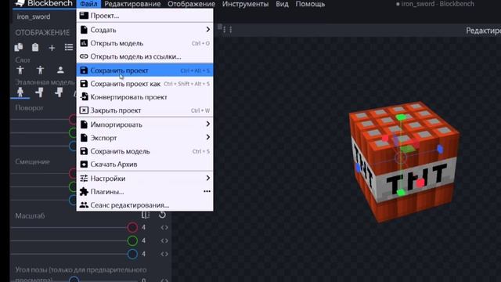Click the <> stepper on red scale row
The height and width of the screenshot is (282, 501).
pyautogui.click(x=164, y=228)
